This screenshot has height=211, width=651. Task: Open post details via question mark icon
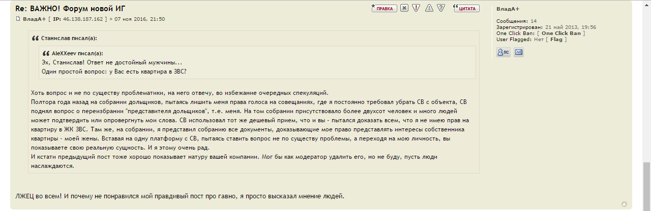[x=441, y=8]
